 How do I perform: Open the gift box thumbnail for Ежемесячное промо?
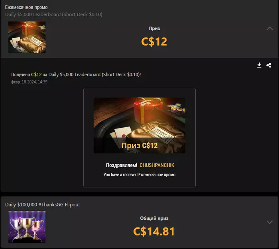[27, 37]
